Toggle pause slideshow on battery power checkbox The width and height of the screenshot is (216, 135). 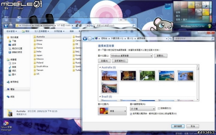(131, 114)
